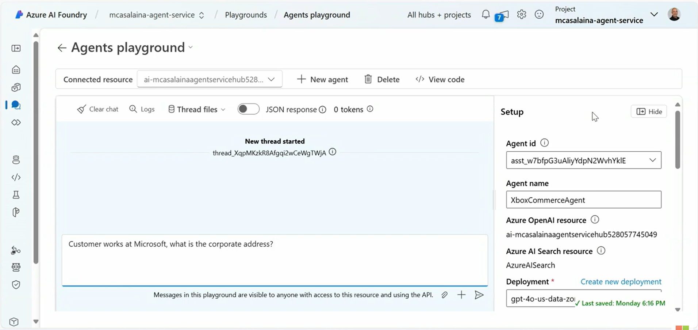Viewport: 698px width, 330px height.
Task: Open the settings gear in header
Action: point(521,15)
